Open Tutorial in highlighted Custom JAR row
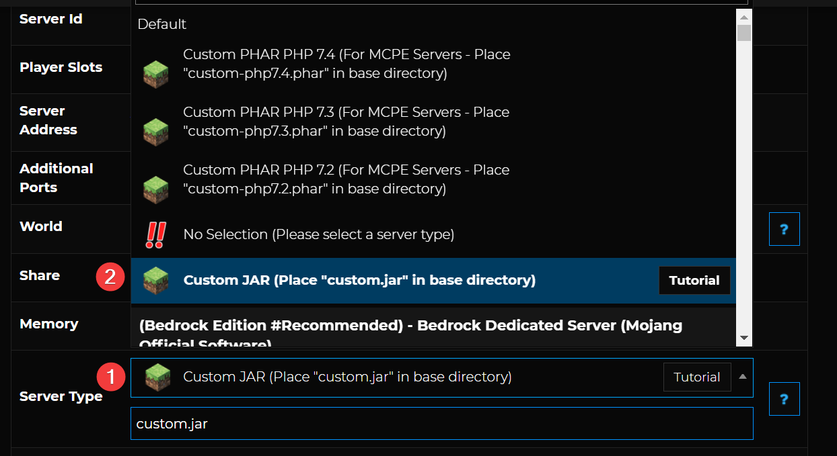 (694, 281)
